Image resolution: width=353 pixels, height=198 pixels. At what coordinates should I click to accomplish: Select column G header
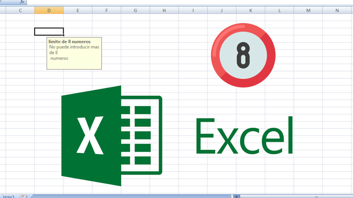135,10
